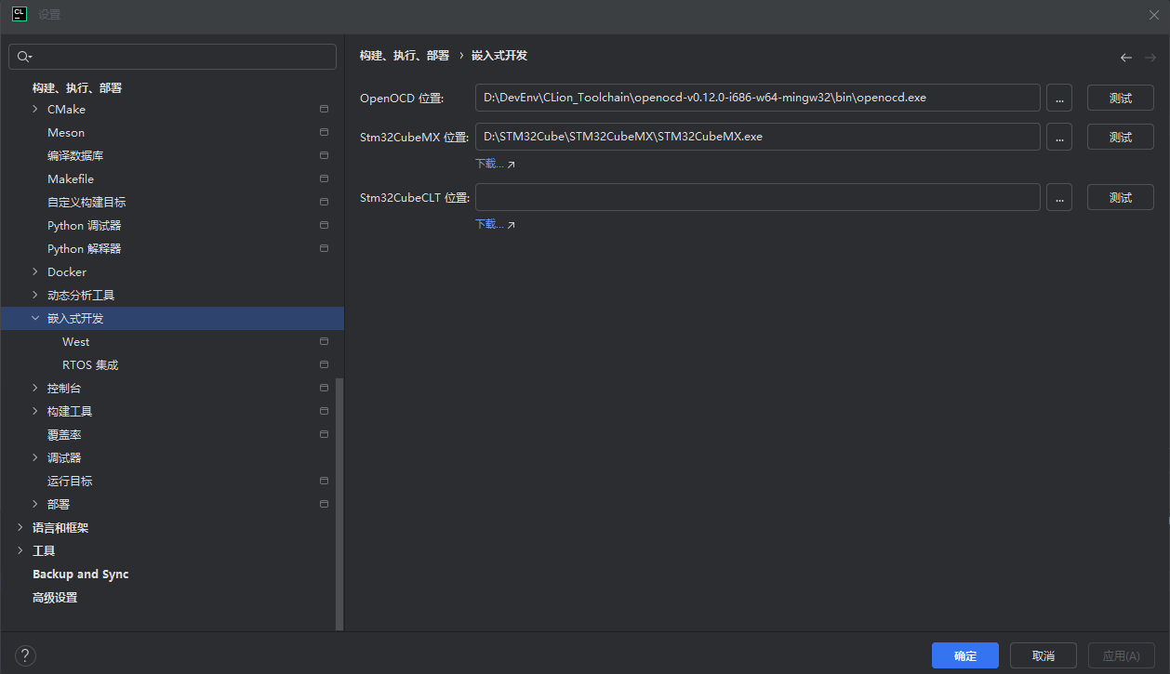Select Makefile in the settings tree
Image resolution: width=1170 pixels, height=674 pixels.
pos(71,178)
